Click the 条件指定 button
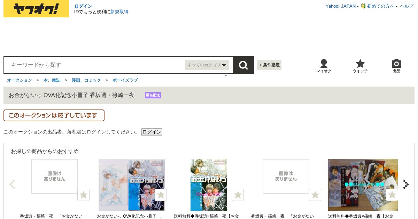The height and width of the screenshot is (219, 418). [269, 65]
